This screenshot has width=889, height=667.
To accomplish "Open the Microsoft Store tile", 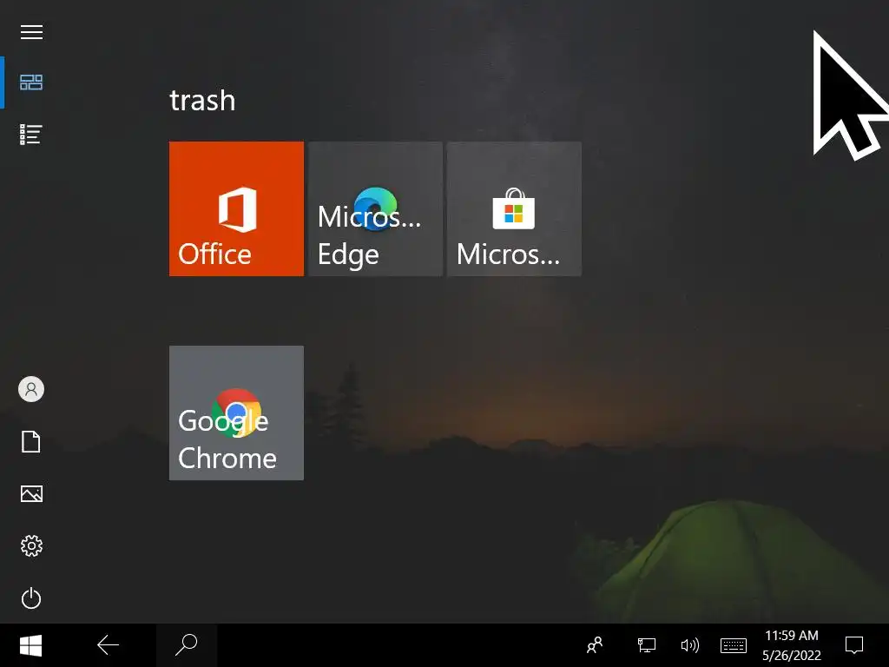I will (x=514, y=208).
